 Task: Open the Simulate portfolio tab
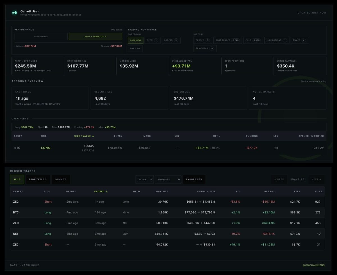(x=135, y=48)
